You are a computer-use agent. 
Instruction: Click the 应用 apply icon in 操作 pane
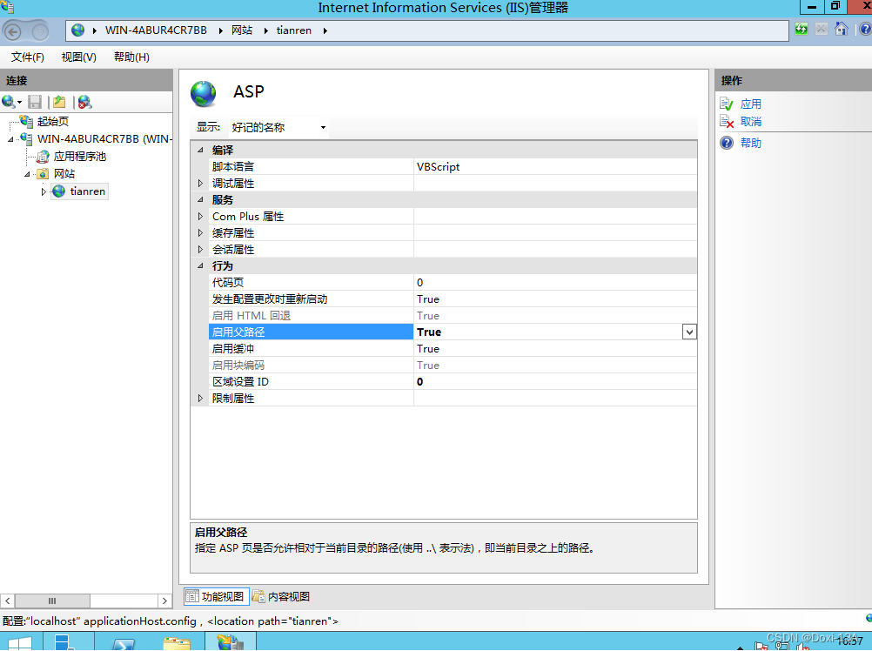(727, 104)
